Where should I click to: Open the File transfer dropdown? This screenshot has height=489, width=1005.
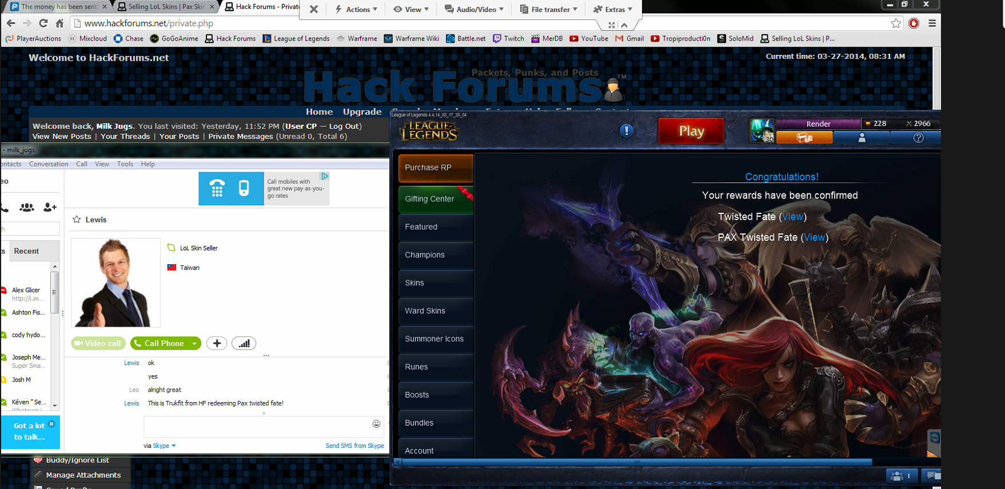coord(548,9)
